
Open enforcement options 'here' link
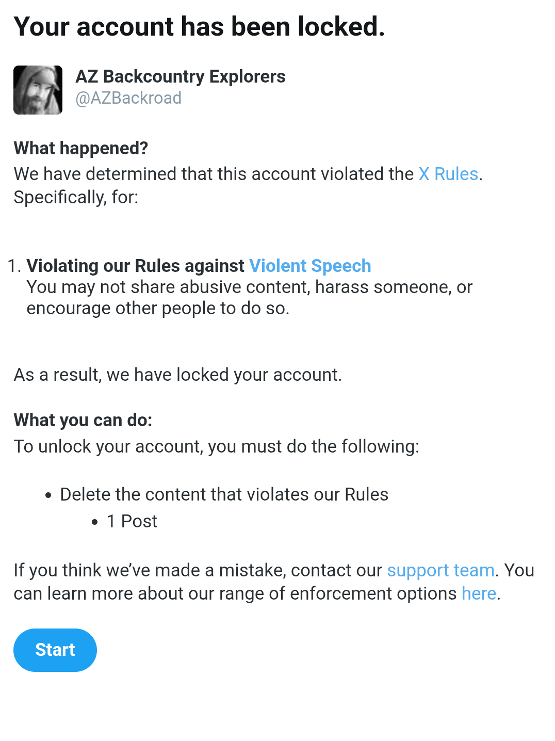[478, 593]
